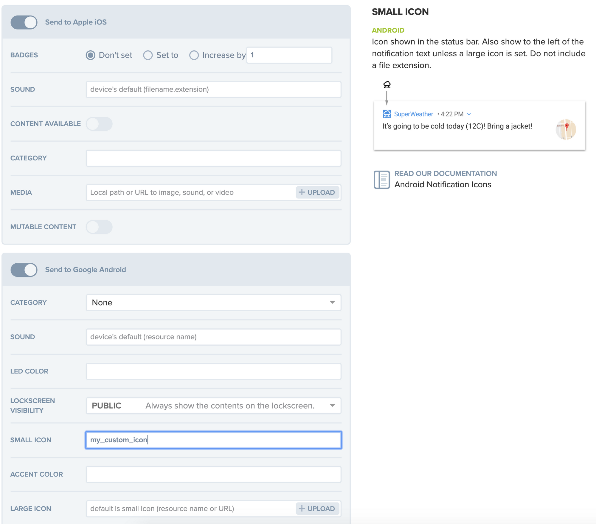Click the iOS Sound input field

[213, 89]
